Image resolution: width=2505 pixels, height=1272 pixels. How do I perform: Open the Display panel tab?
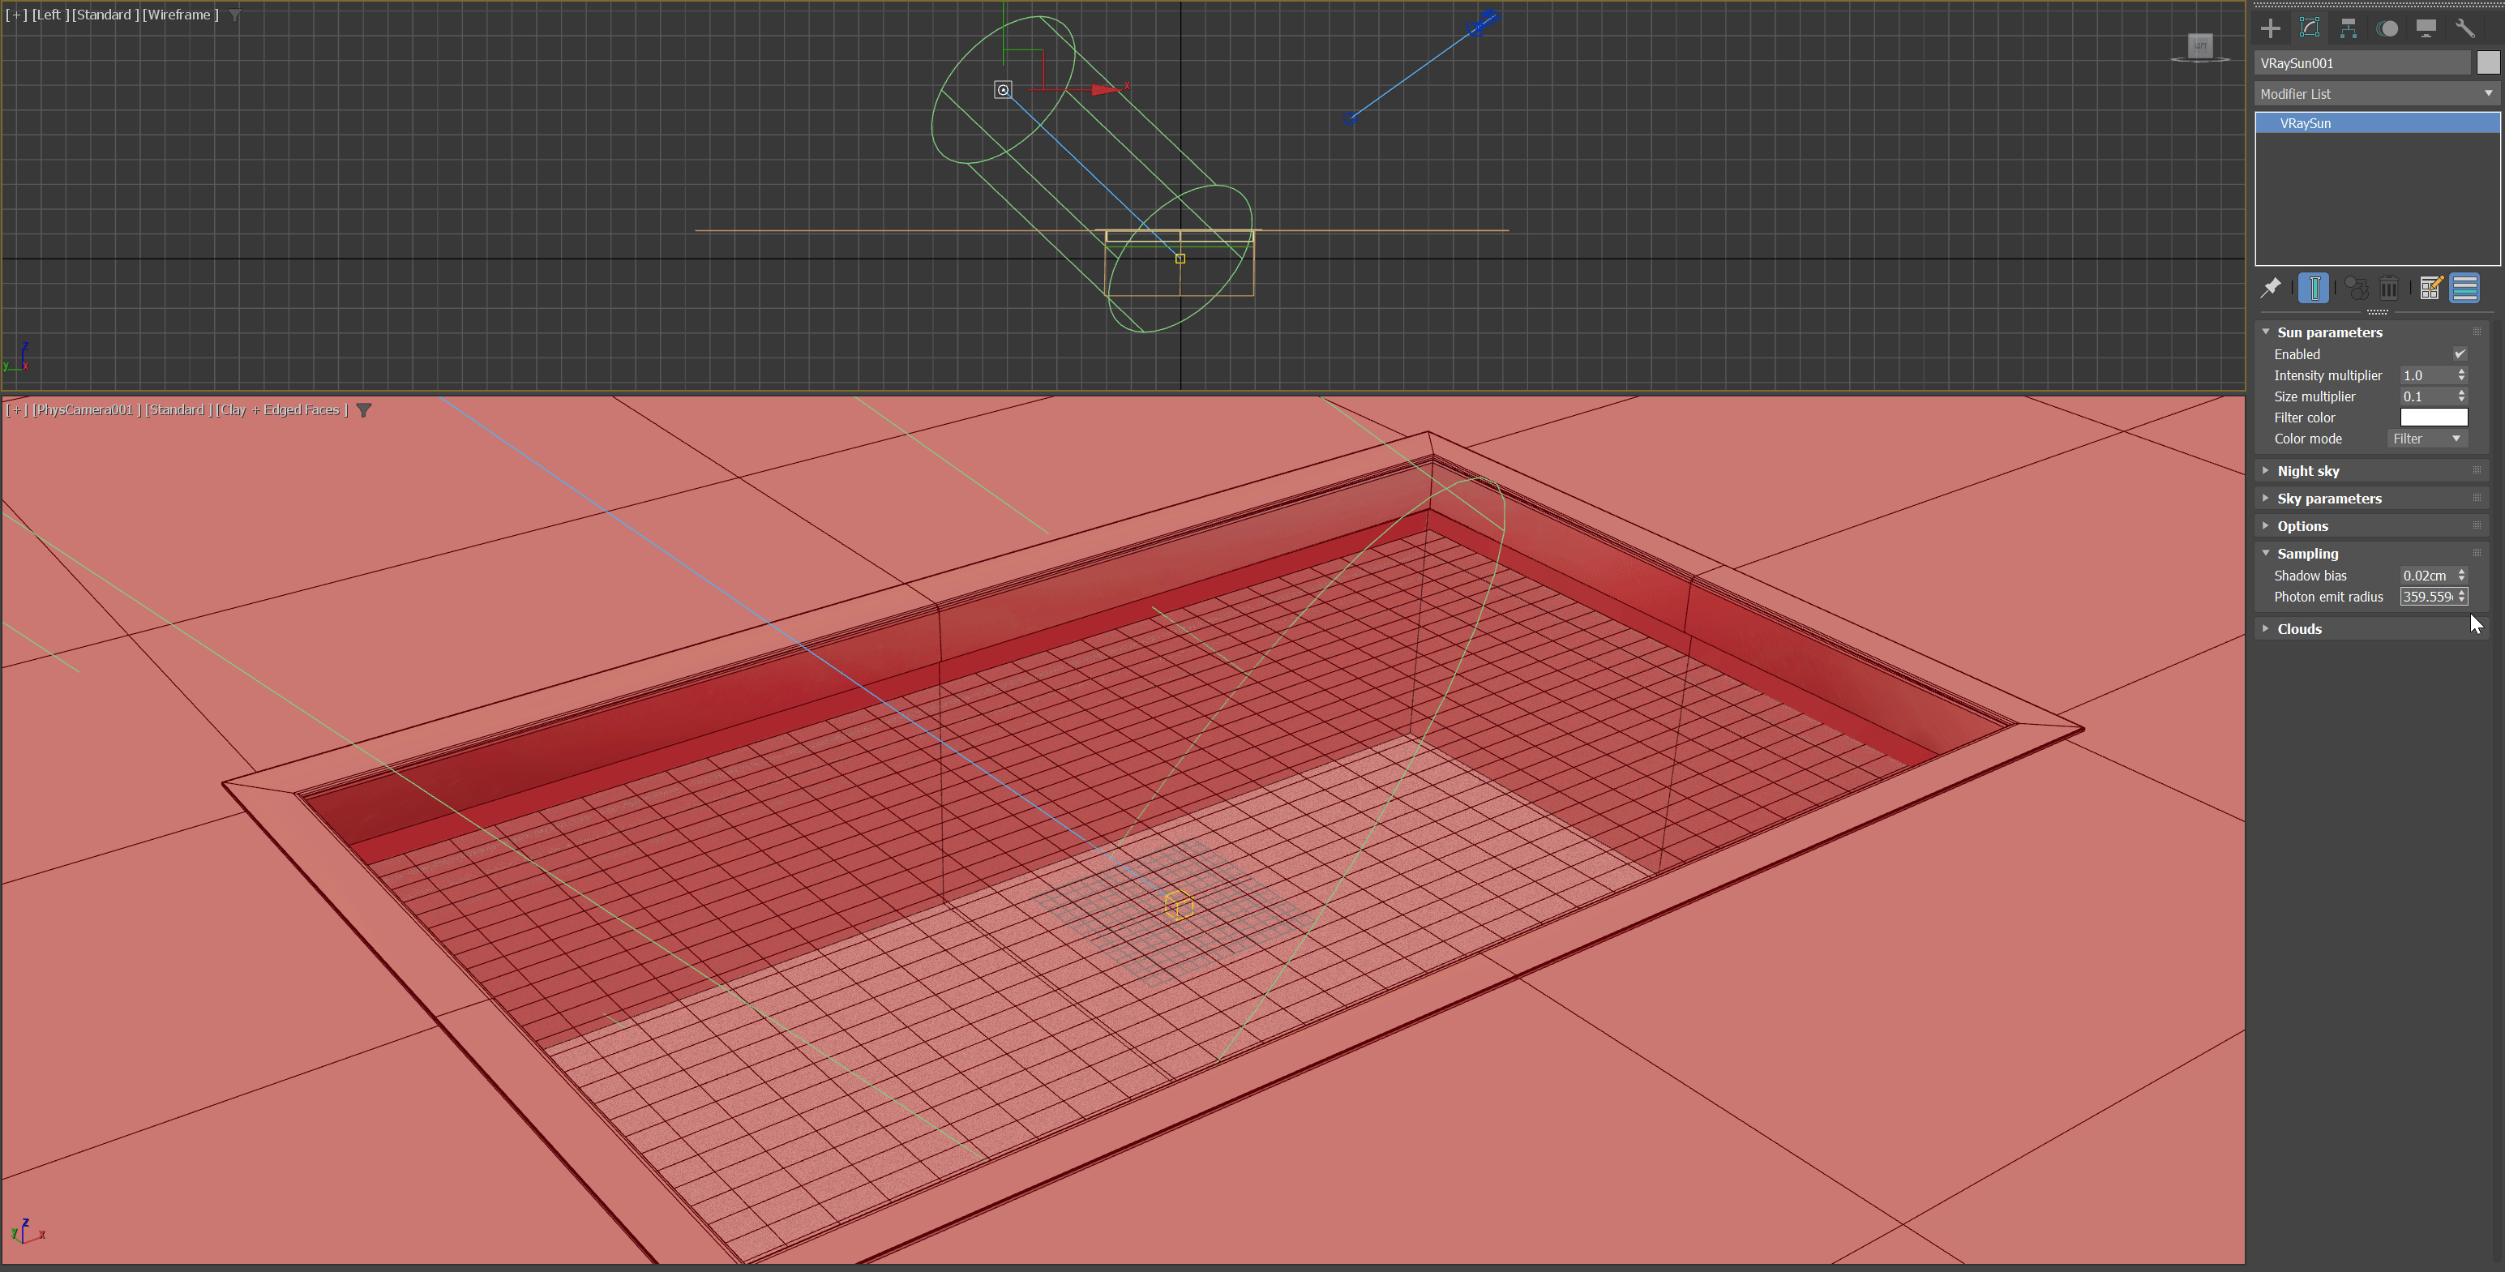(2426, 28)
